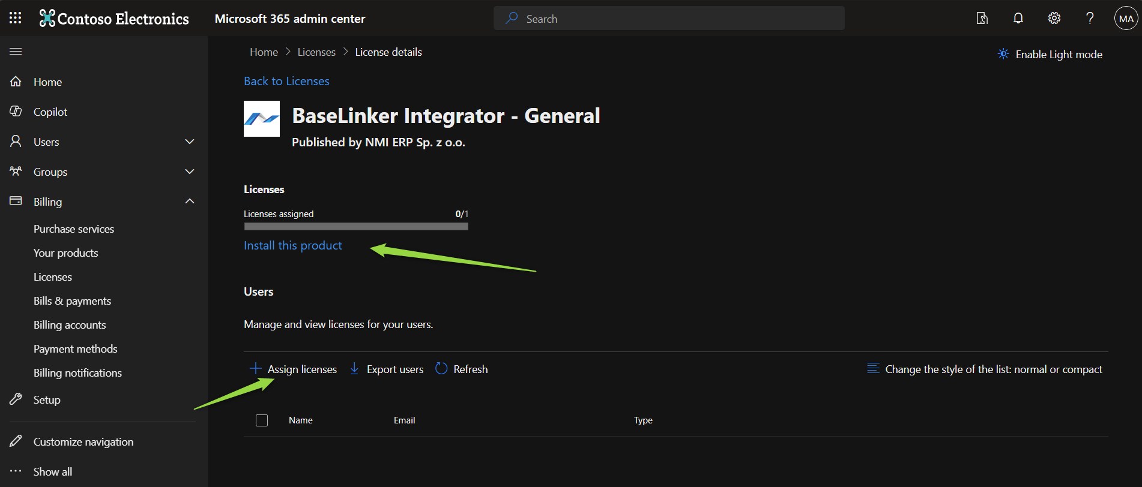Click the Install this product link
Image resolution: width=1142 pixels, height=487 pixels.
point(293,245)
